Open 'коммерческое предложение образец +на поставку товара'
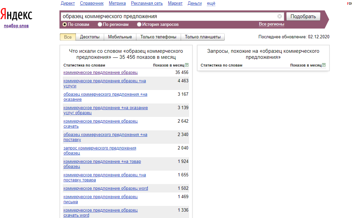Screen dimensions: 352x218 click(104, 178)
